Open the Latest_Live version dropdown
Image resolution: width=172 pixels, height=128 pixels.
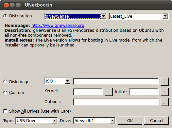coord(139,16)
